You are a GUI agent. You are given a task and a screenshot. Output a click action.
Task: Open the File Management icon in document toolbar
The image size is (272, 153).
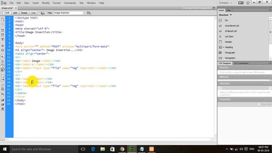coord(89,13)
